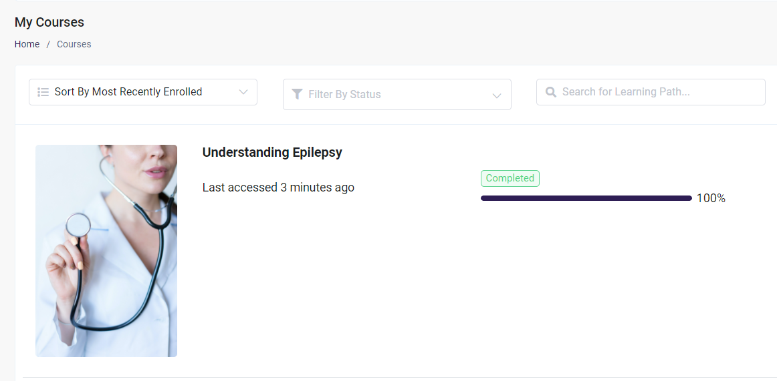Click the stethoscope chest piece in thumbnail
This screenshot has height=381, width=777.
[78, 226]
